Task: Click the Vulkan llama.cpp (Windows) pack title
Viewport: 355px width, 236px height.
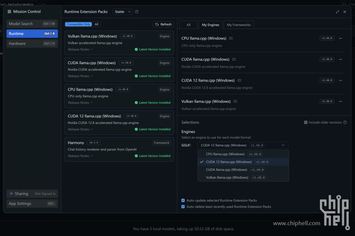Action: [92, 36]
